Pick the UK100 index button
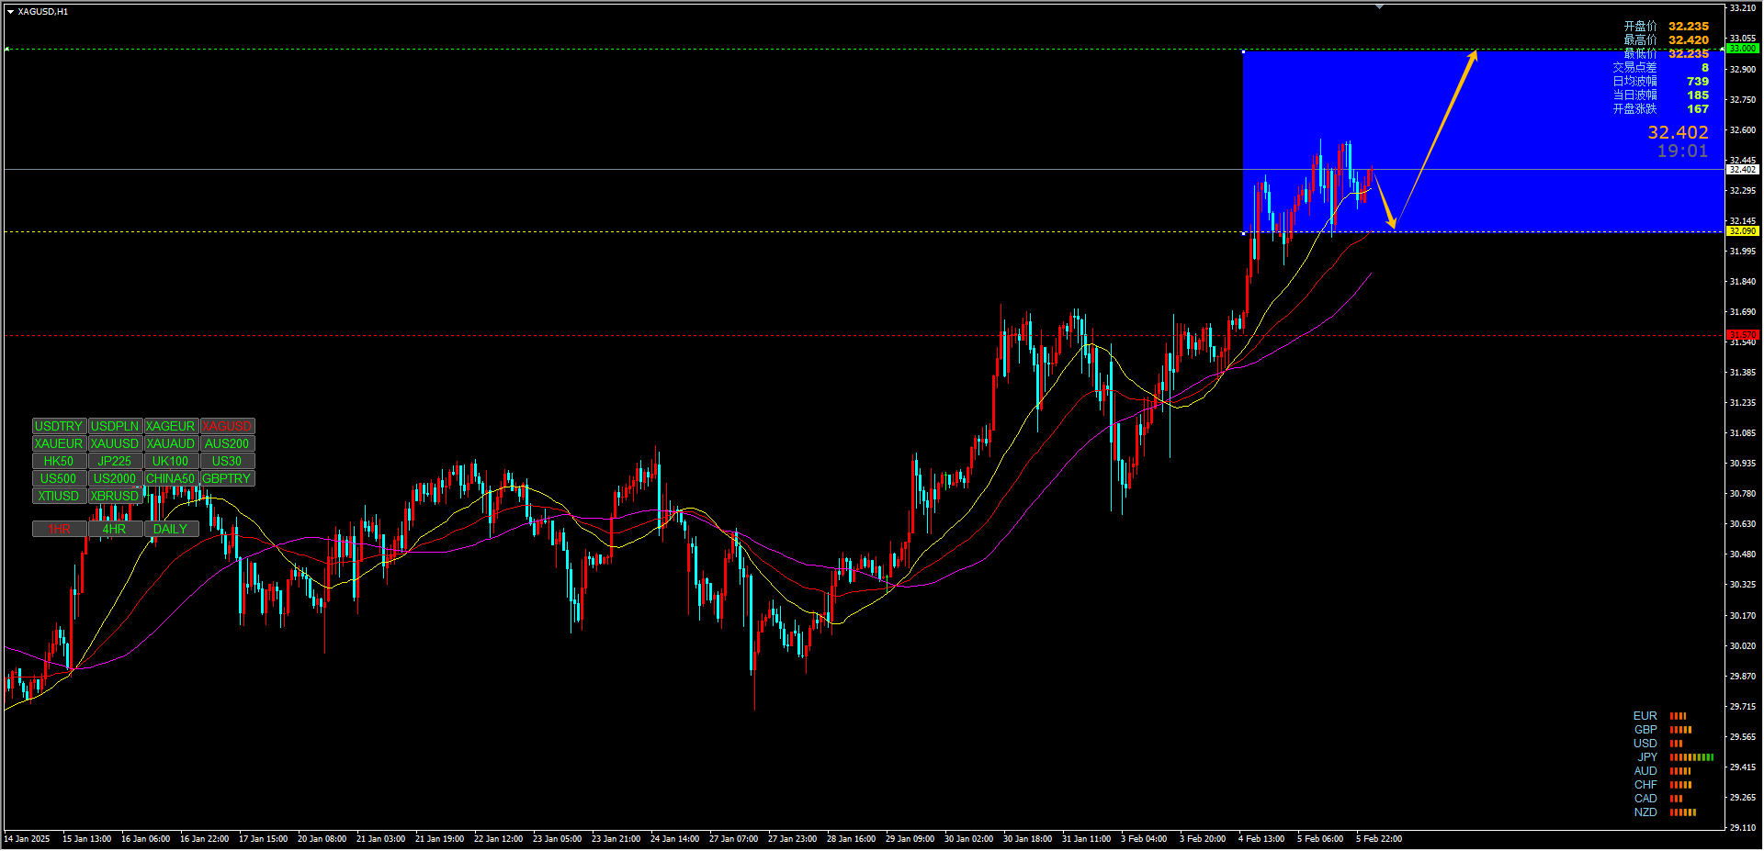 171,461
